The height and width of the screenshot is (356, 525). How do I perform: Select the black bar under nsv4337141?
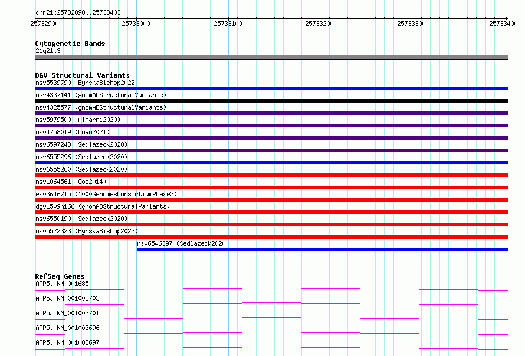[271, 101]
